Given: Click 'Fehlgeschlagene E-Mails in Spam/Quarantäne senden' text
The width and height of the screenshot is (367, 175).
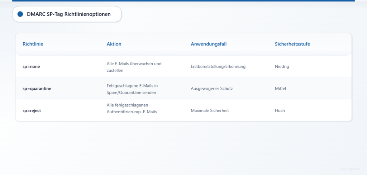Looking at the screenshot, I should (132, 89).
